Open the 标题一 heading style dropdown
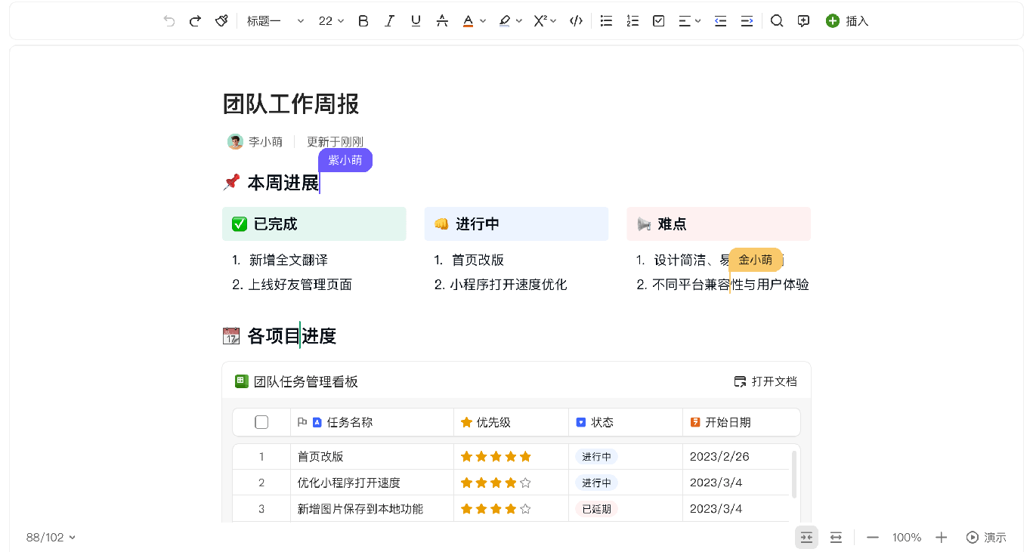Viewport: 1033px width, 552px height. click(x=275, y=21)
